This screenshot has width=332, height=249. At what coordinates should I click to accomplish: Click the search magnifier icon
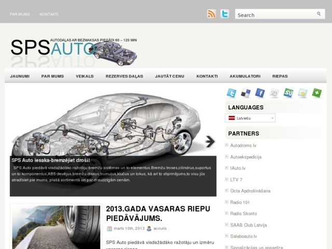coord(319,14)
